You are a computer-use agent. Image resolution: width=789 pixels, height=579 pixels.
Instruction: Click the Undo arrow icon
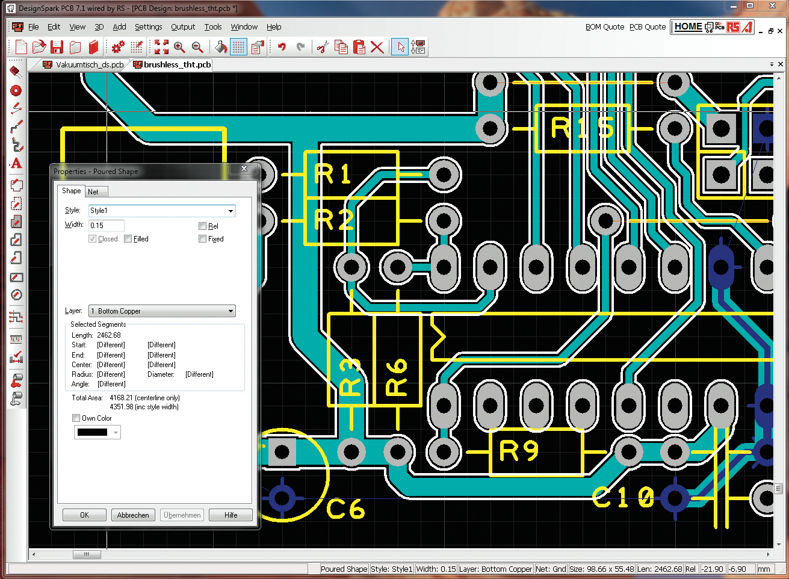click(x=281, y=48)
